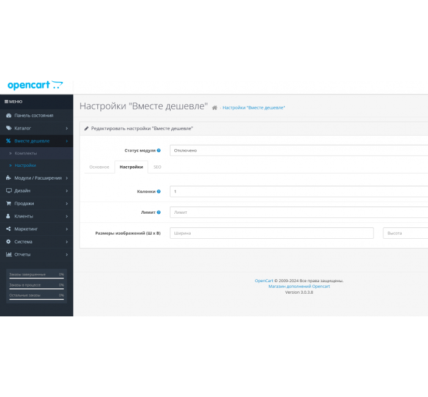The image size is (428, 397).
Task: Expand the Система menu chevron
Action: point(67,242)
